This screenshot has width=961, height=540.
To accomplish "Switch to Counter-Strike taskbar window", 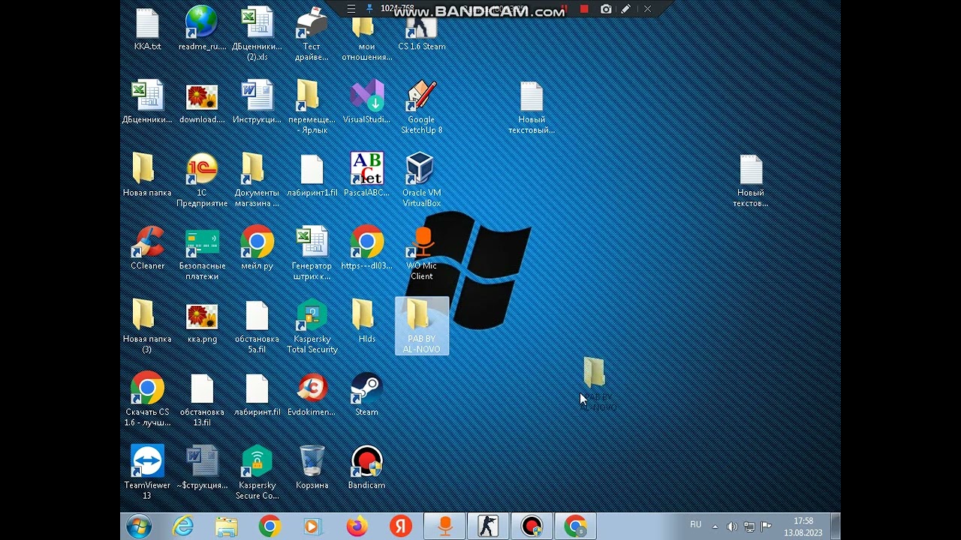I will click(488, 526).
